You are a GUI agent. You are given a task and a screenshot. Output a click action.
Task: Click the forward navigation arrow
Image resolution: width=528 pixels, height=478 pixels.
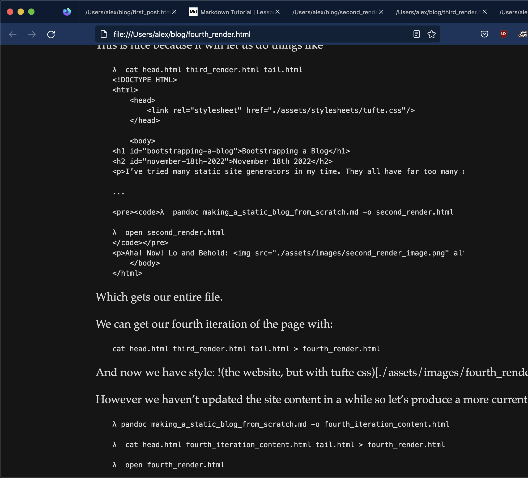click(32, 34)
